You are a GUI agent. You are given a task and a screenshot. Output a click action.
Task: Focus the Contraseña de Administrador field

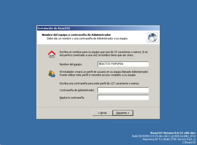(x=123, y=90)
